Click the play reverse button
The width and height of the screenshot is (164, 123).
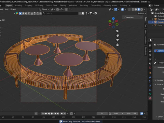tap(49, 113)
